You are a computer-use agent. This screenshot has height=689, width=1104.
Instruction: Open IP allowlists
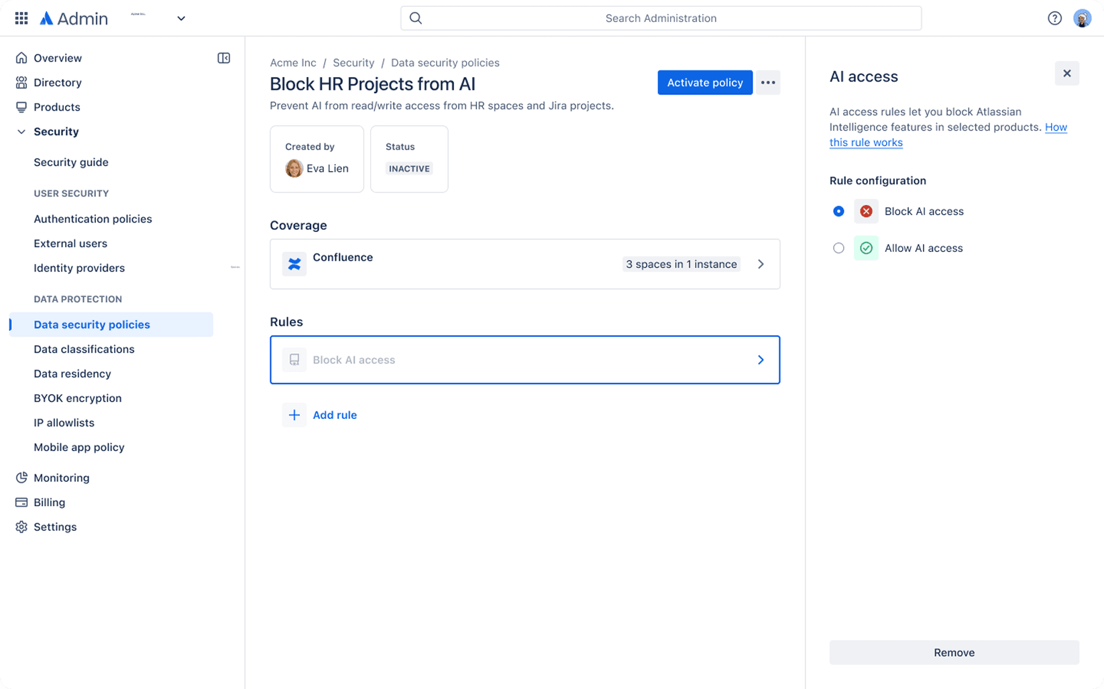[64, 423]
